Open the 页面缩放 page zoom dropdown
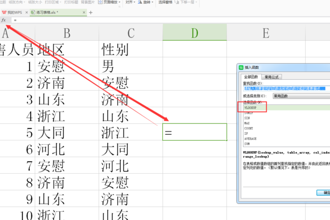The width and height of the screenshot is (330, 220). coord(114,2)
